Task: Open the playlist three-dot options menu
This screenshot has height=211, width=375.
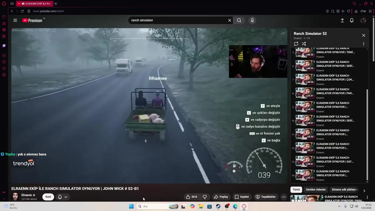Action: coord(364,44)
